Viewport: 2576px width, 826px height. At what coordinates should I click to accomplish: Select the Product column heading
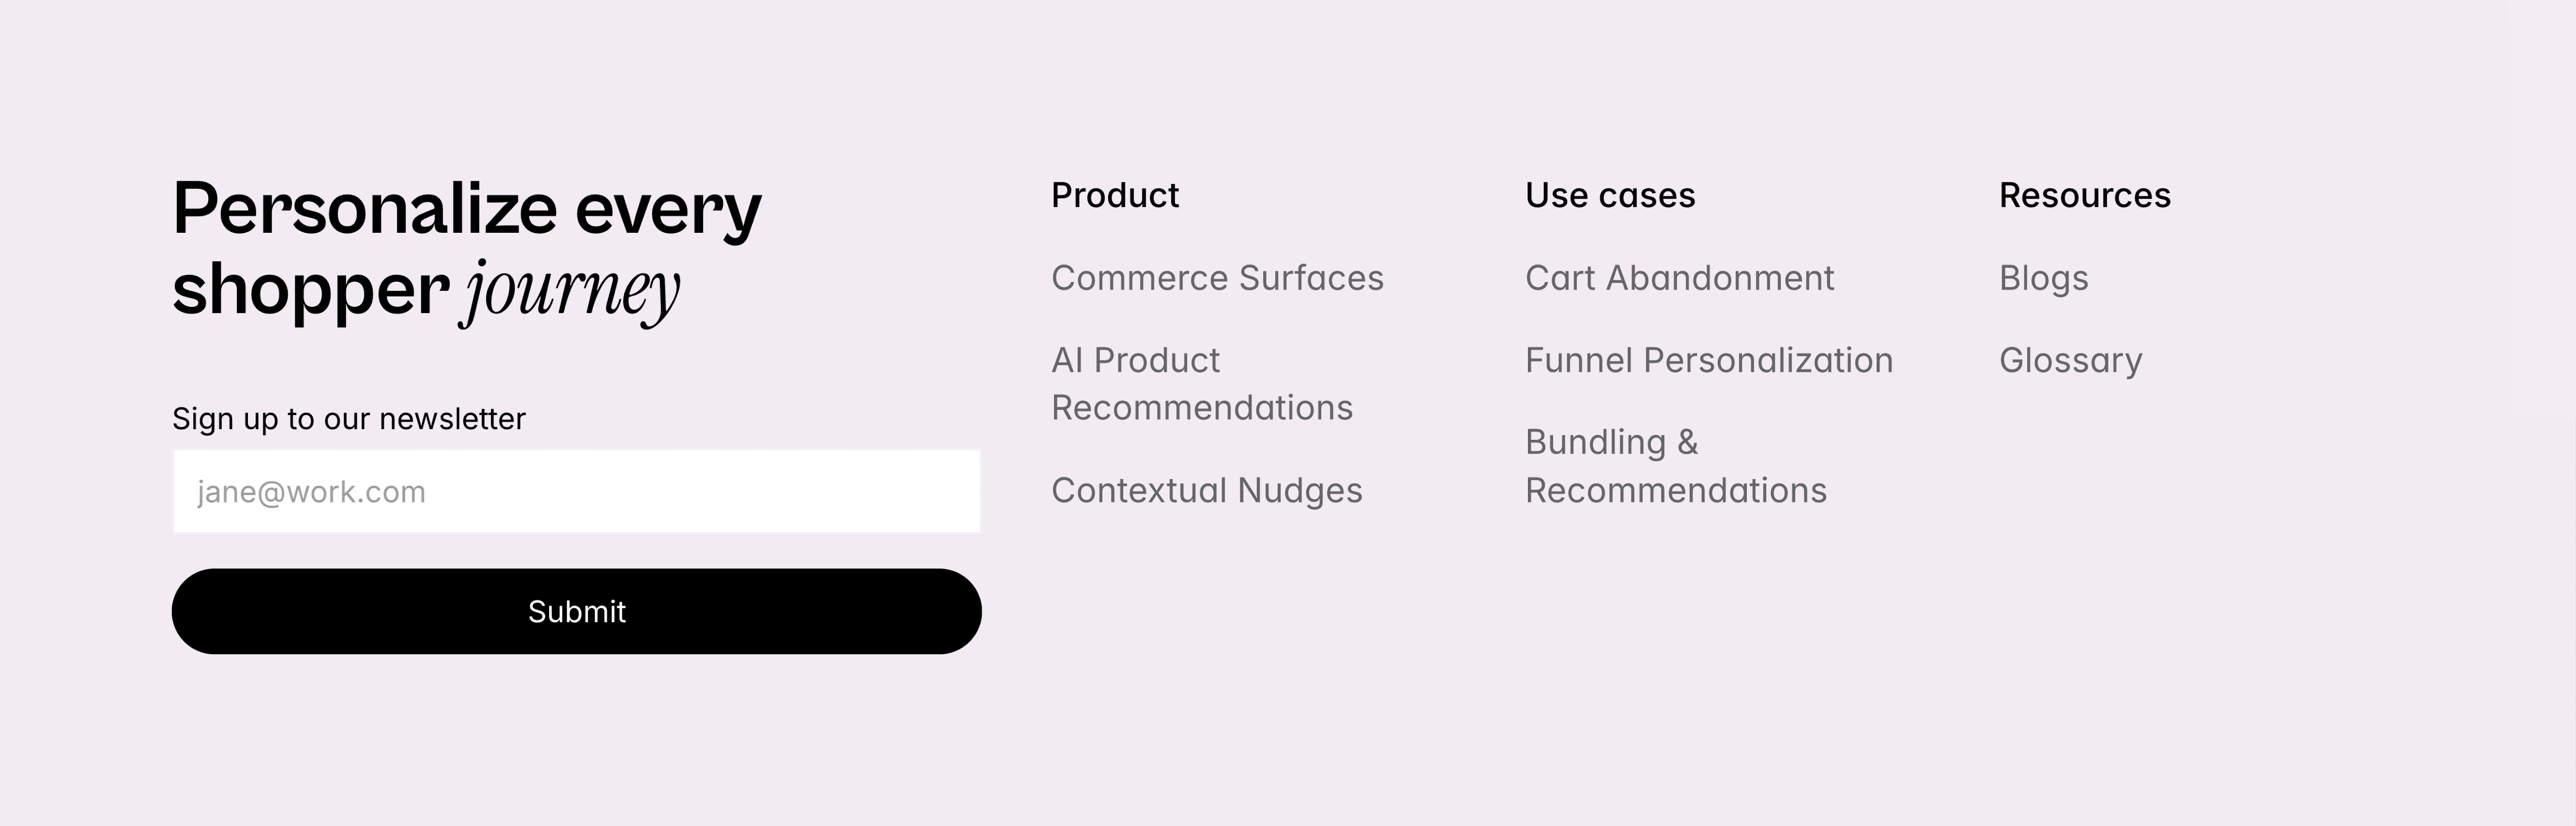tap(1114, 195)
